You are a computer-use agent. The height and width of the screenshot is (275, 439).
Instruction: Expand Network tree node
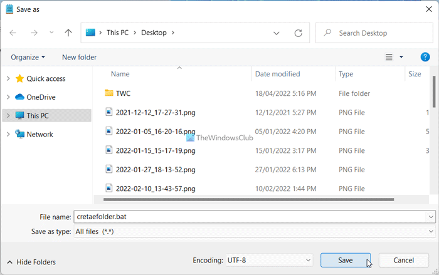(8, 134)
